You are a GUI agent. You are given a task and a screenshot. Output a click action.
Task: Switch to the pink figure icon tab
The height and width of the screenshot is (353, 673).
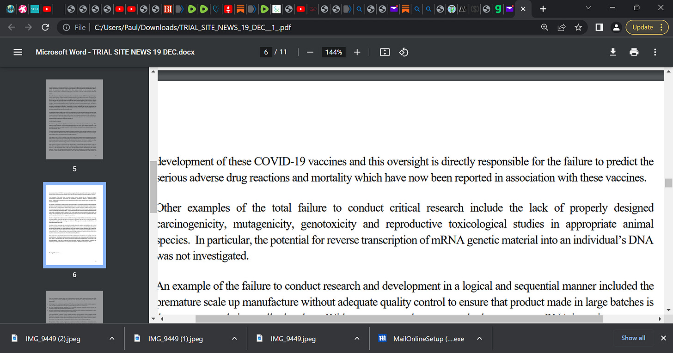point(22,9)
